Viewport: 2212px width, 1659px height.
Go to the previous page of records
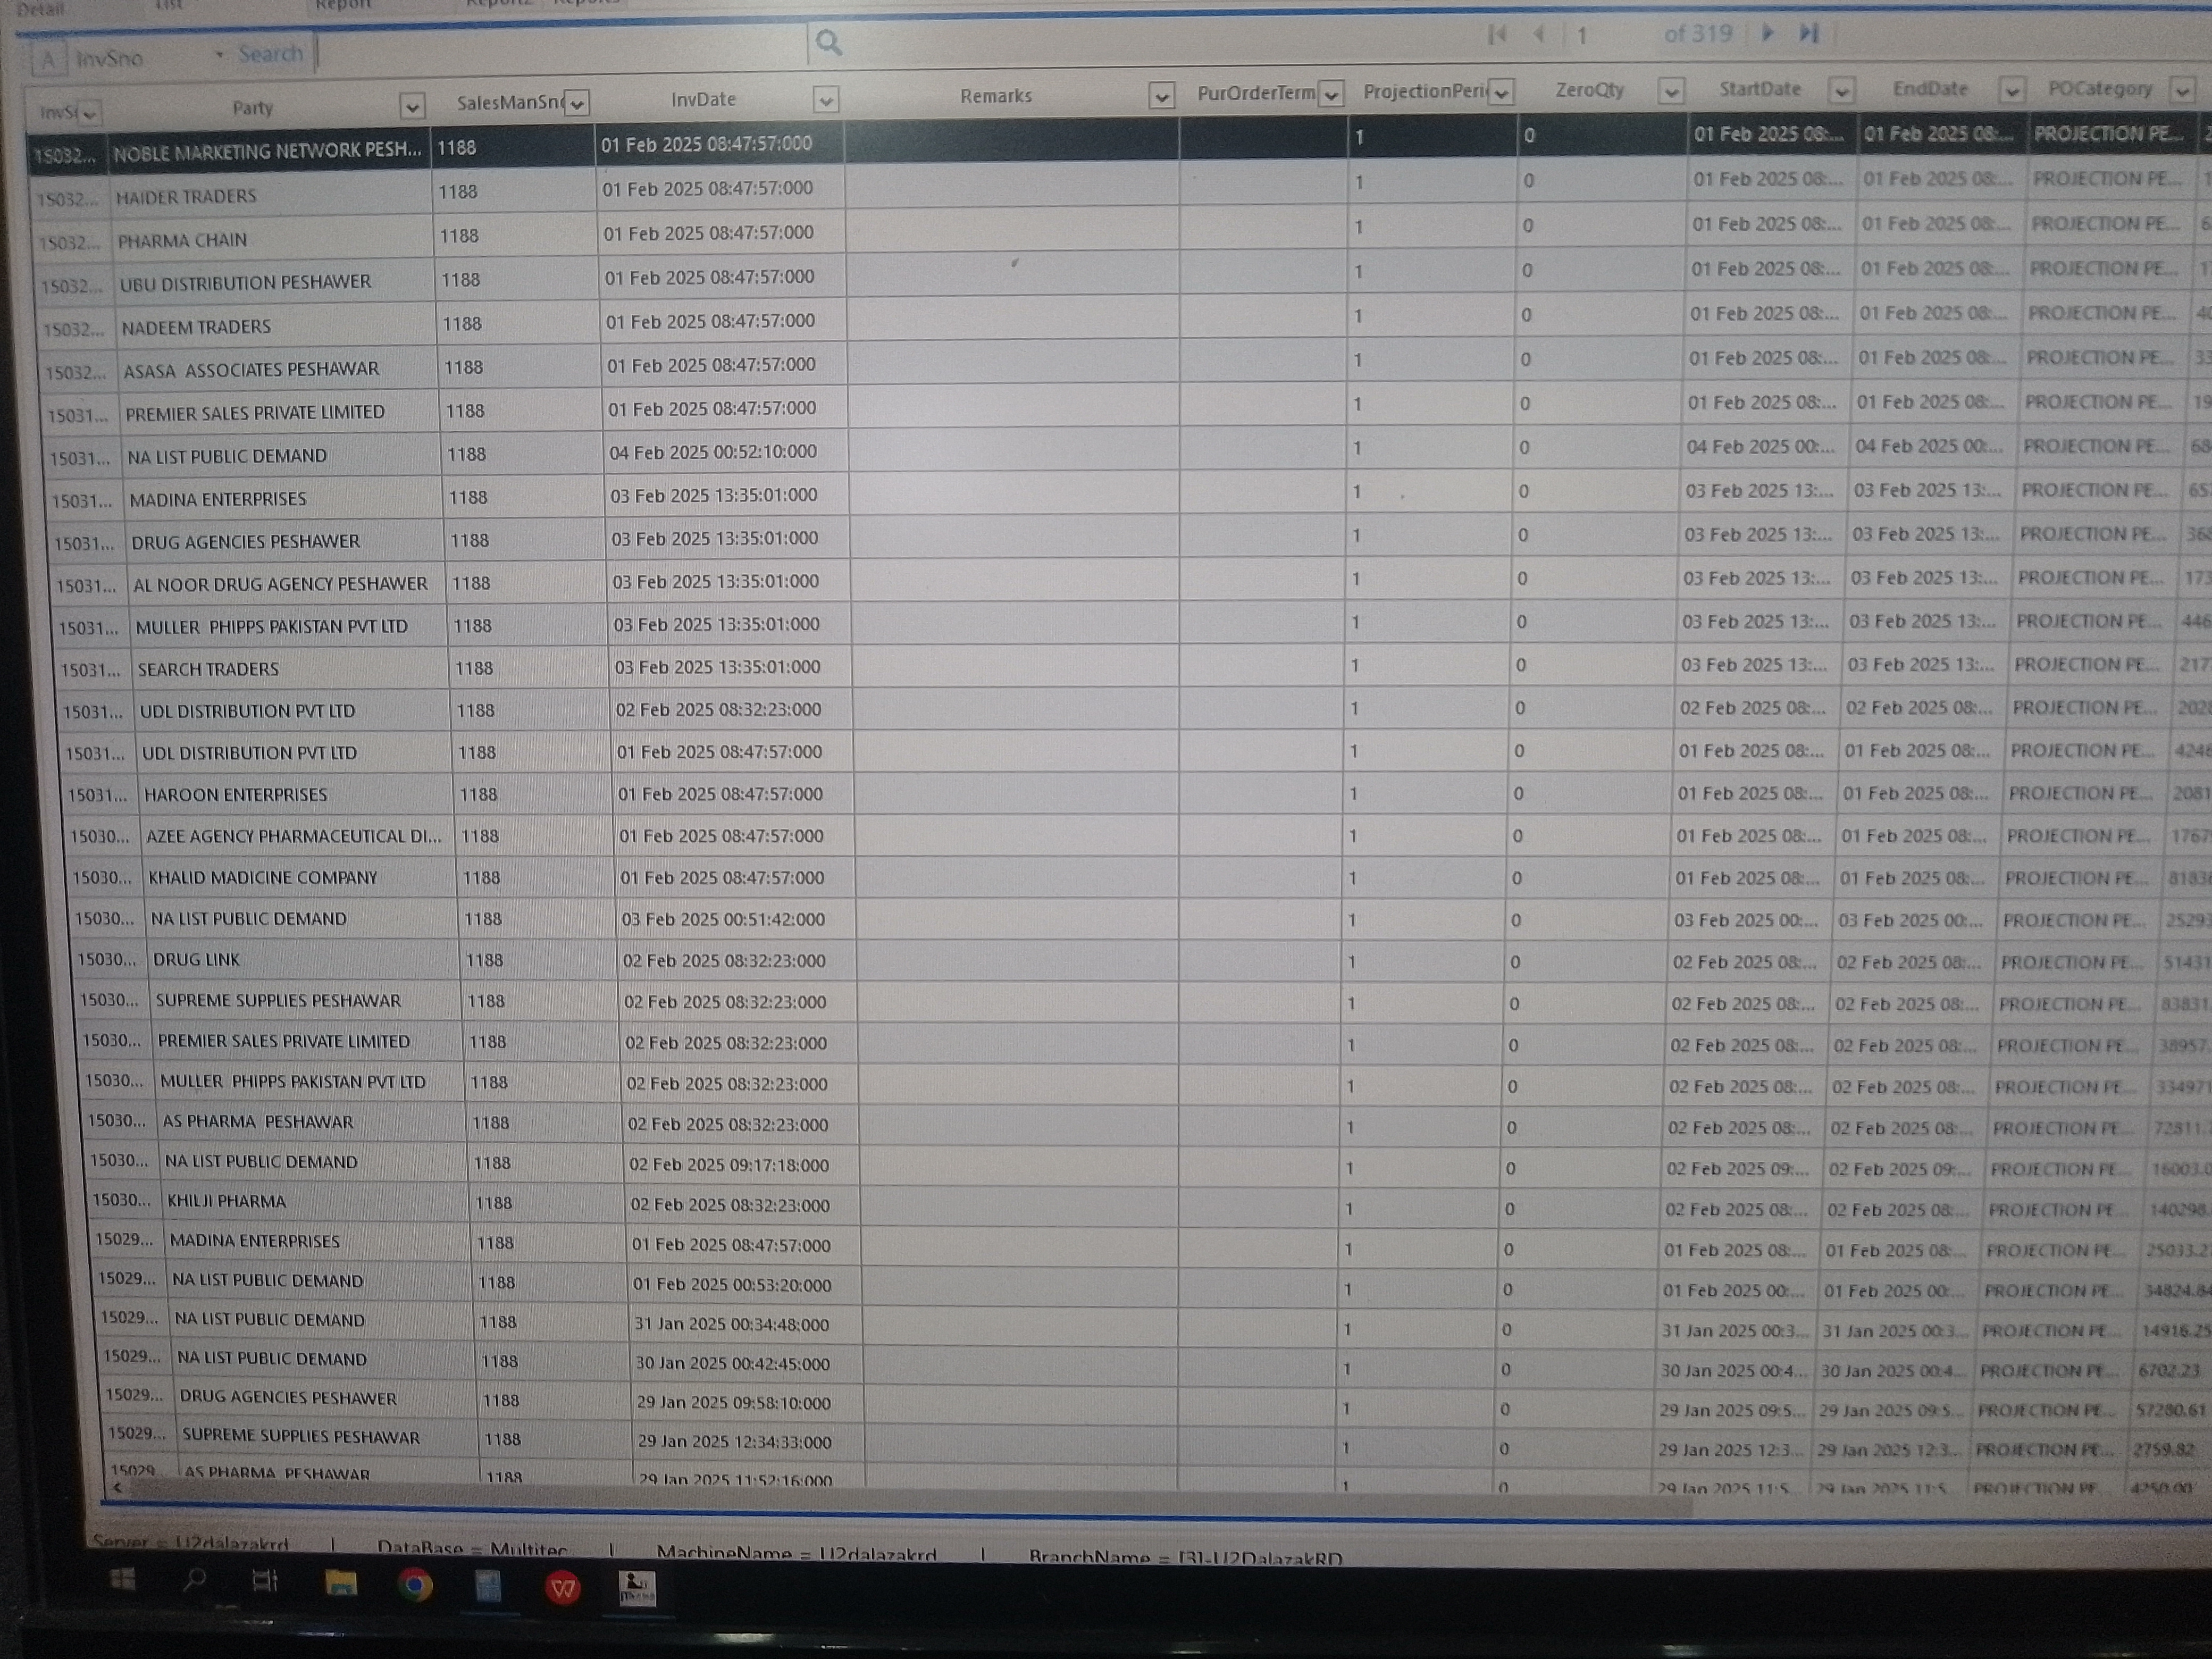click(x=1538, y=35)
